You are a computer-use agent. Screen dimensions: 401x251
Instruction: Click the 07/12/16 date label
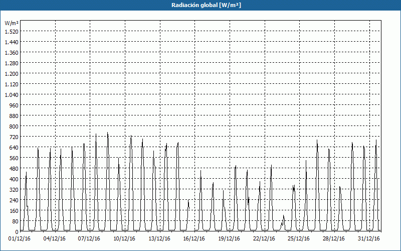pos(89,239)
